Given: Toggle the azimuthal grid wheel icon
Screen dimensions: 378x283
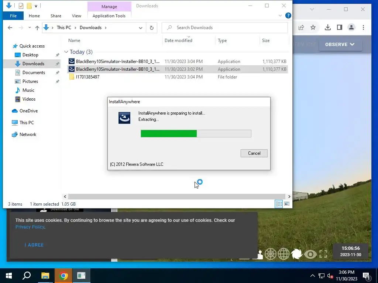Looking at the screenshot, I should 271,254.
